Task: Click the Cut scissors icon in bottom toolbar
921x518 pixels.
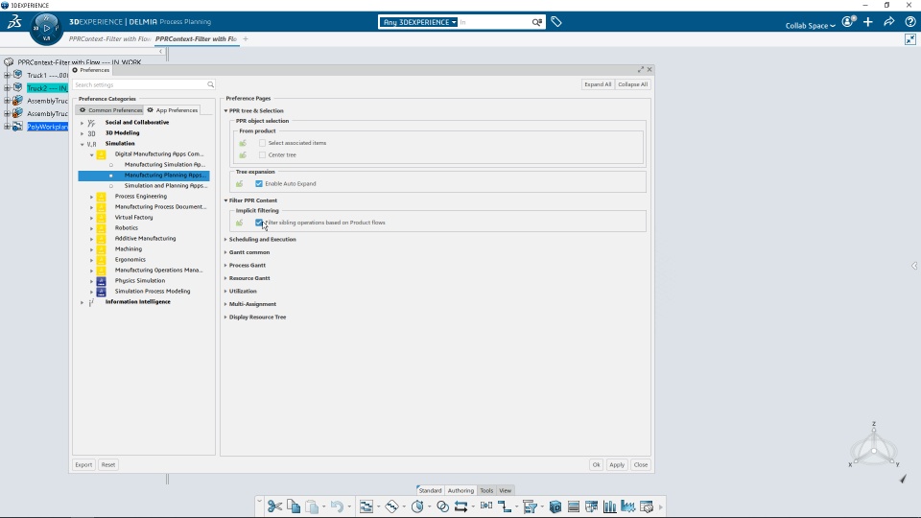Action: 274,506
